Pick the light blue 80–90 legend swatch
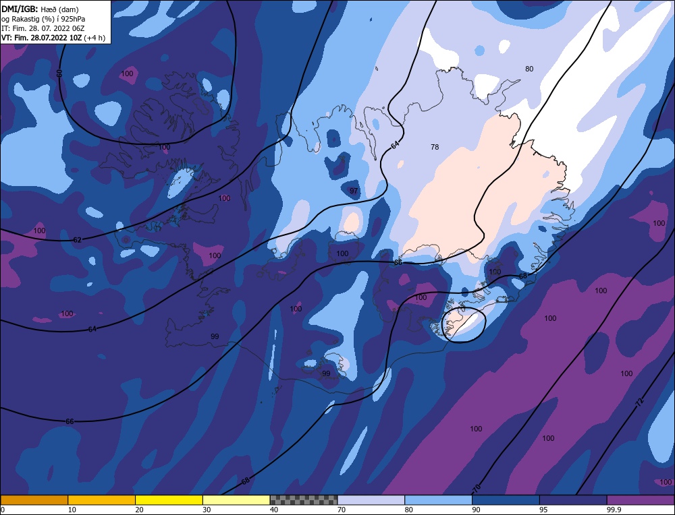This screenshot has height=515, width=675. [438, 499]
